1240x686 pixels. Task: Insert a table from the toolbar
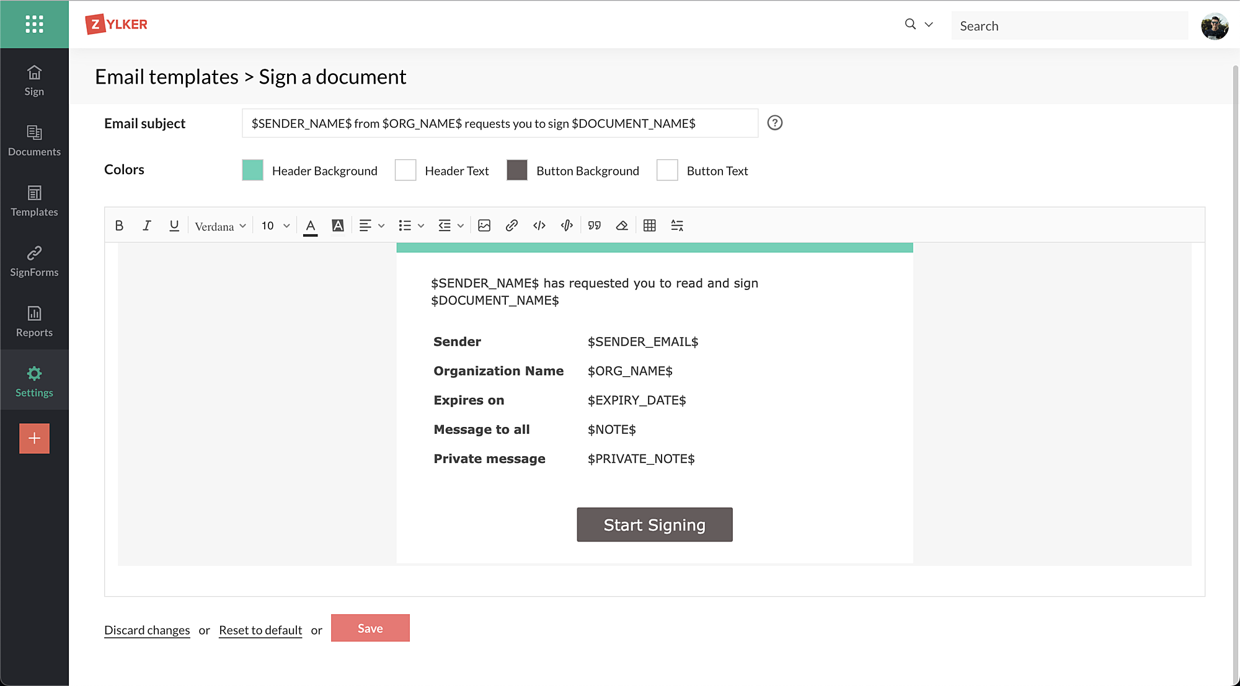pyautogui.click(x=649, y=226)
